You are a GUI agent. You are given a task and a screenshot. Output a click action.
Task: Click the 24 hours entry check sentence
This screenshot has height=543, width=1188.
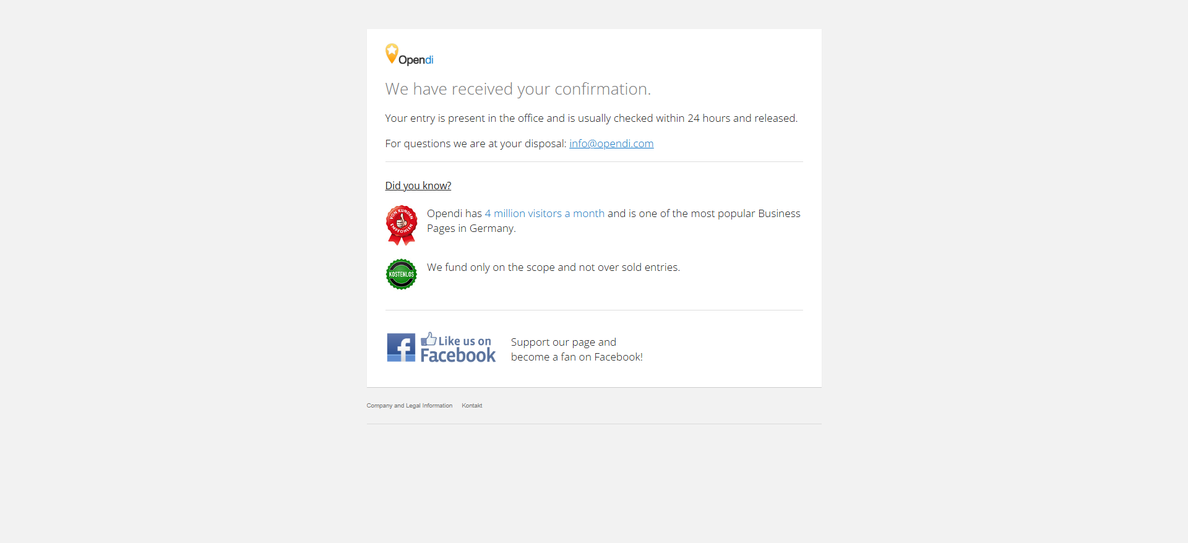pos(592,118)
